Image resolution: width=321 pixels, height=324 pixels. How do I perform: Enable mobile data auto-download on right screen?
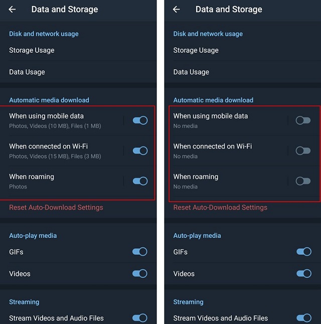click(x=303, y=120)
